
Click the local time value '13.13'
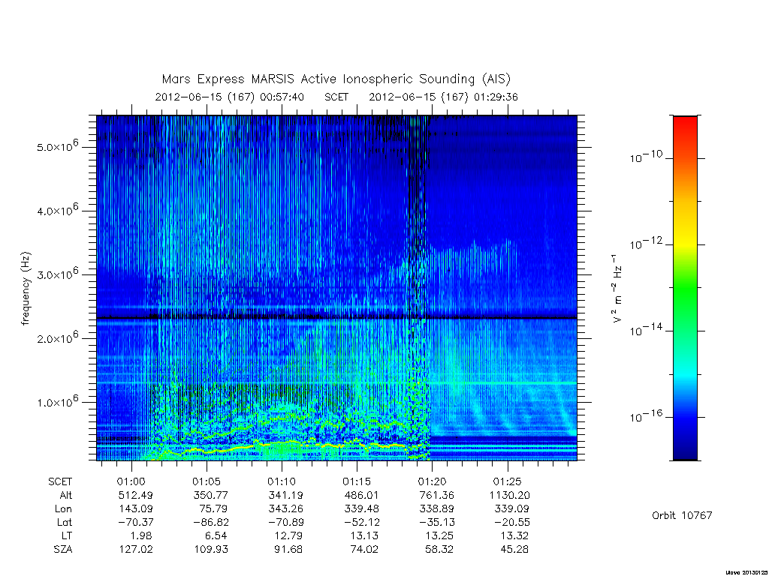[364, 535]
